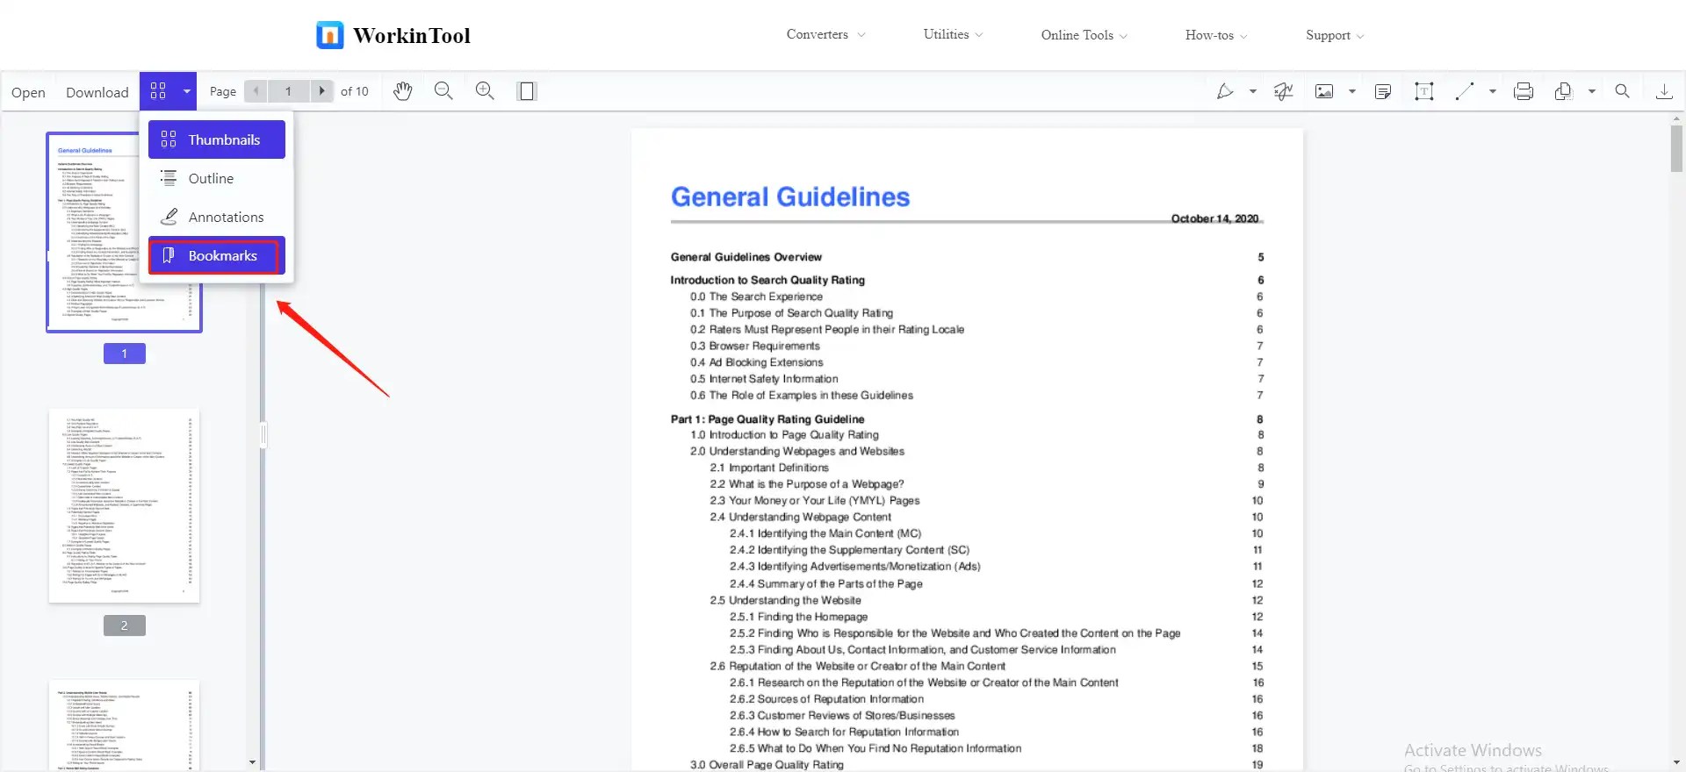Click 'October 14, 2020' date text

(x=1214, y=218)
